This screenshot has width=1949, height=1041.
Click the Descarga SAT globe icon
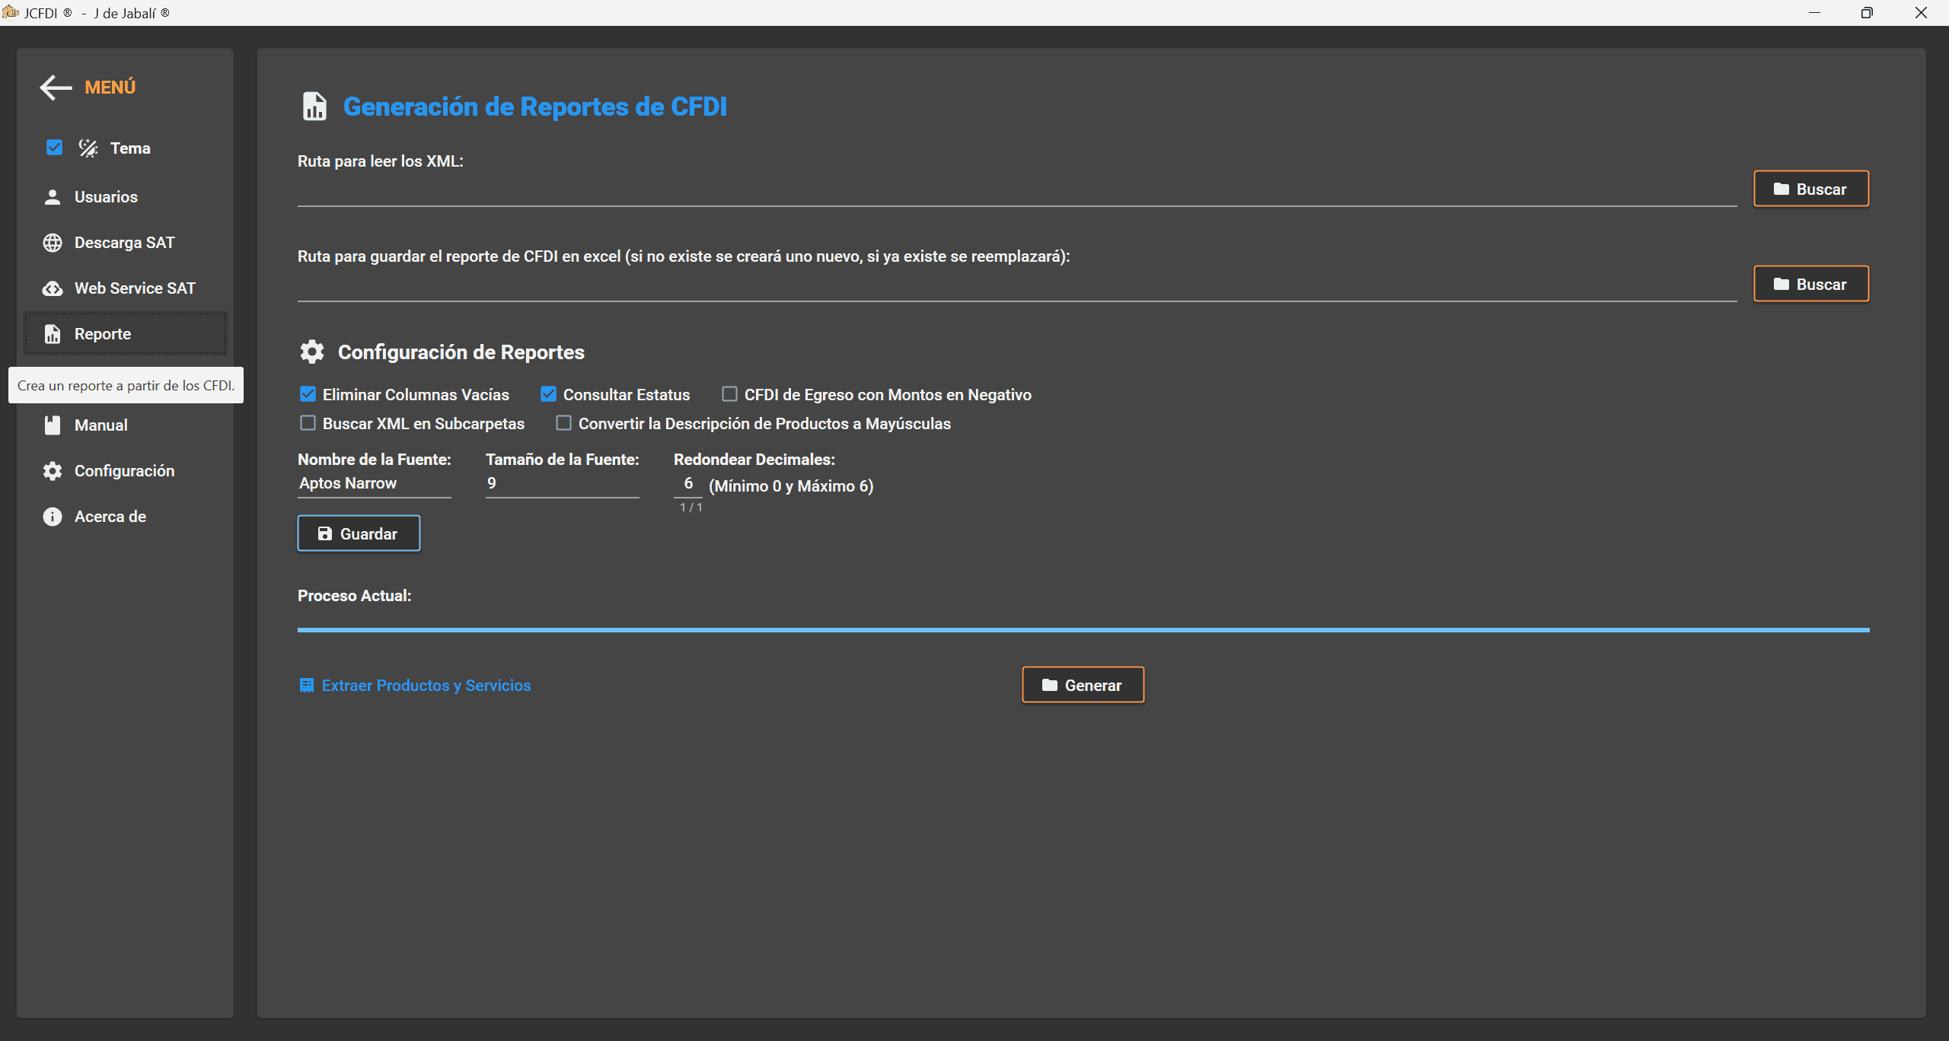(x=53, y=243)
